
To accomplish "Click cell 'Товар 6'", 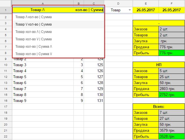I will tap(43, 83).
